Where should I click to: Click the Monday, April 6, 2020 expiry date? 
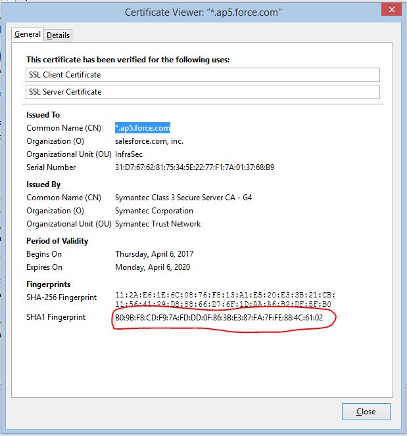[153, 267]
